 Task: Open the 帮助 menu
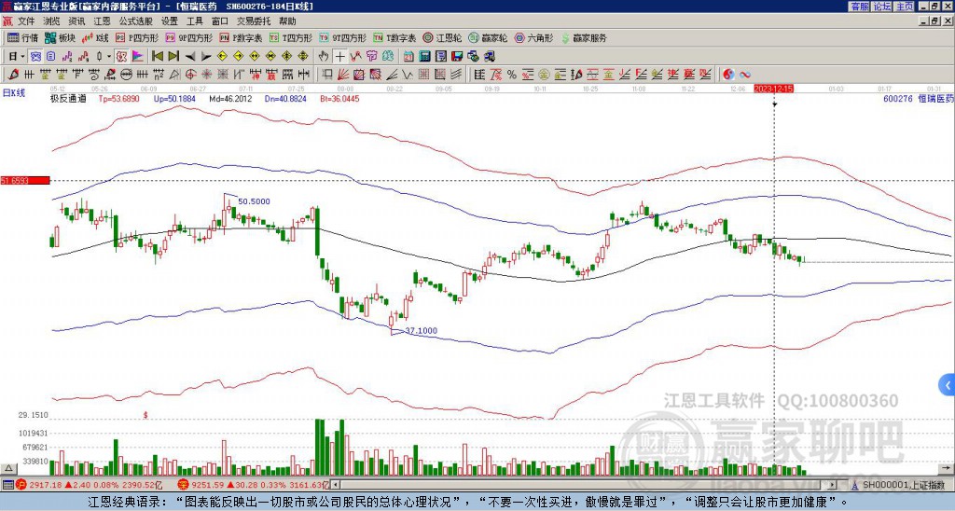click(x=287, y=21)
